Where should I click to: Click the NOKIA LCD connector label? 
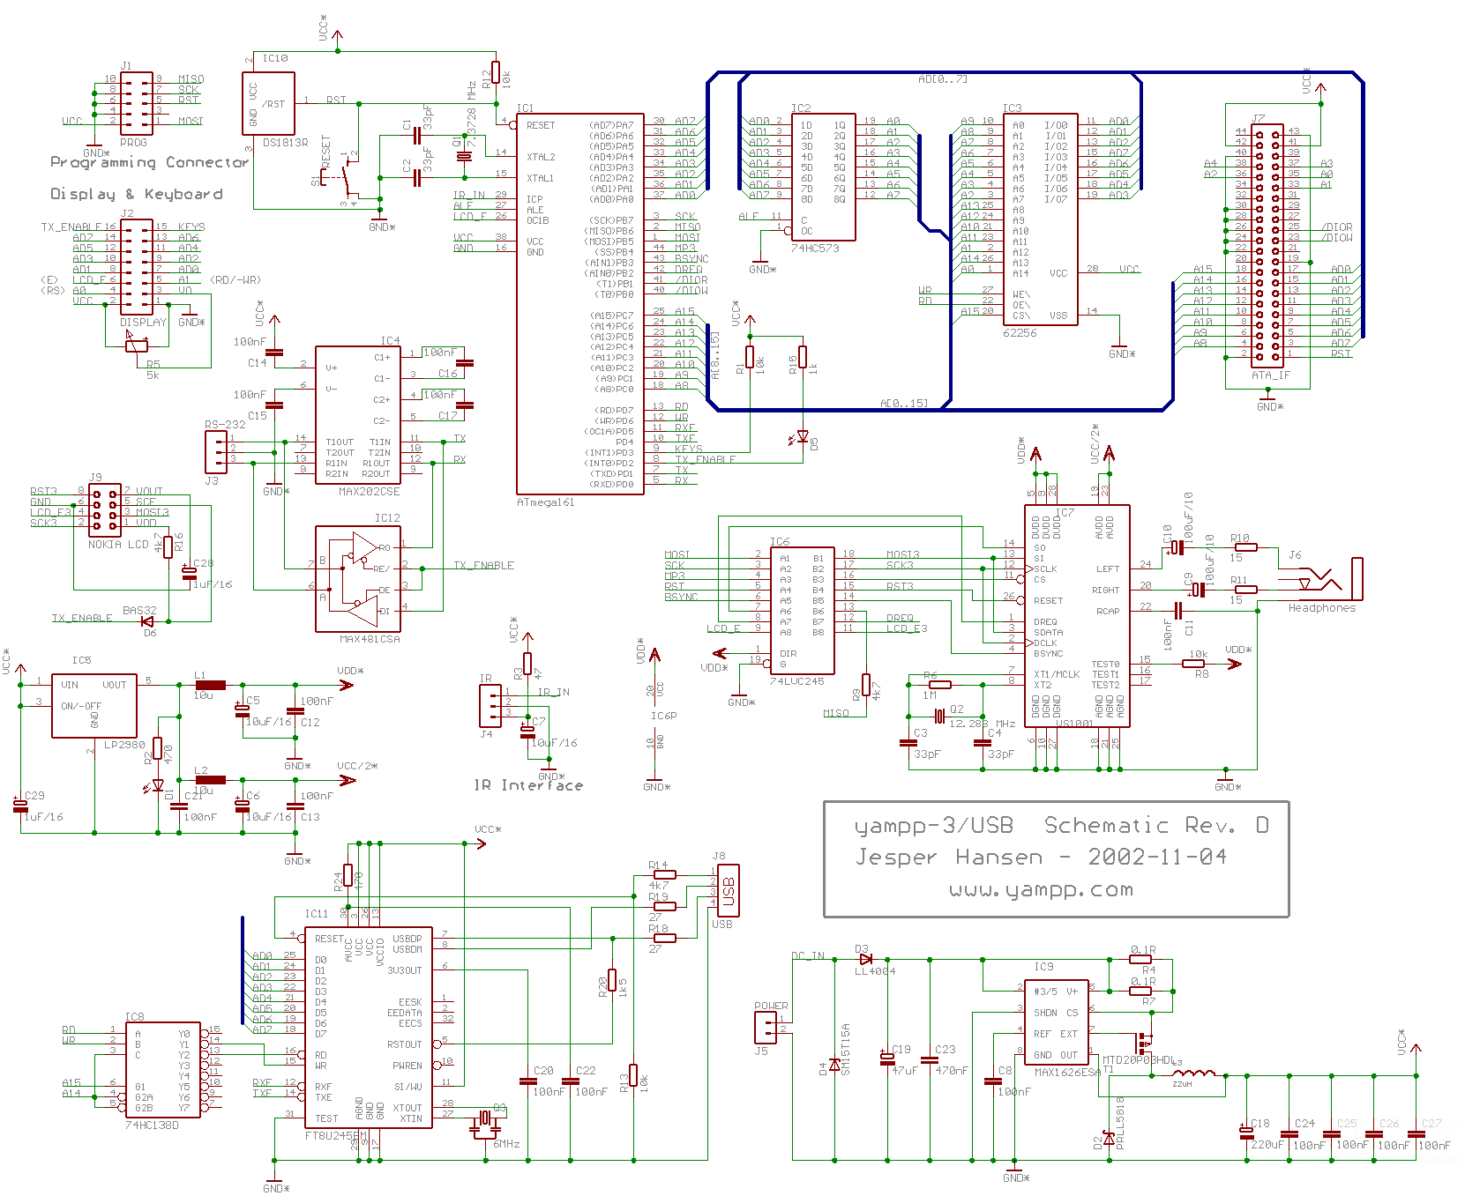118,545
